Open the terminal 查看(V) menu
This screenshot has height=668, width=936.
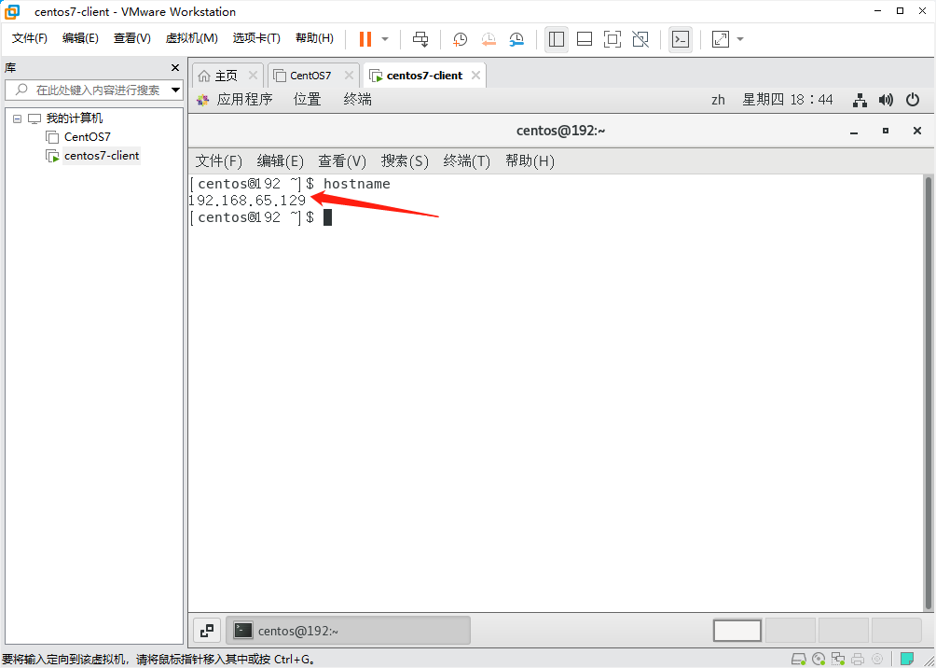point(342,161)
